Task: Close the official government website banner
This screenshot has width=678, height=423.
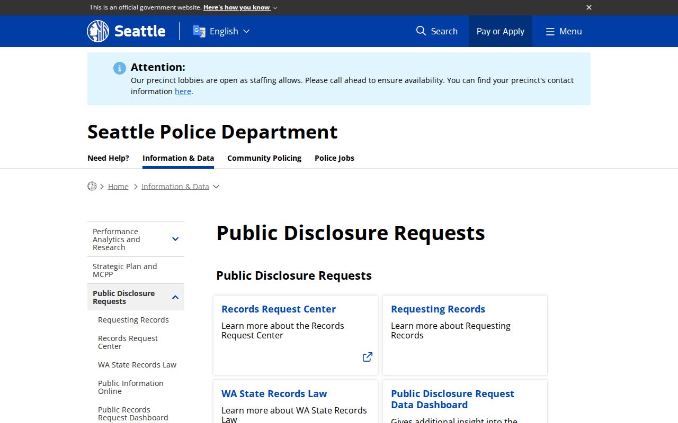Action: (x=589, y=7)
